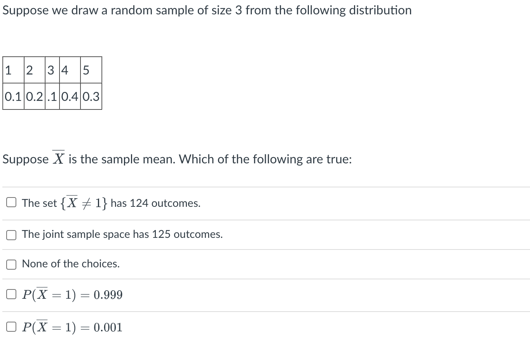Select the None of the choices checkbox
530x343 pixels.
pyautogui.click(x=11, y=264)
